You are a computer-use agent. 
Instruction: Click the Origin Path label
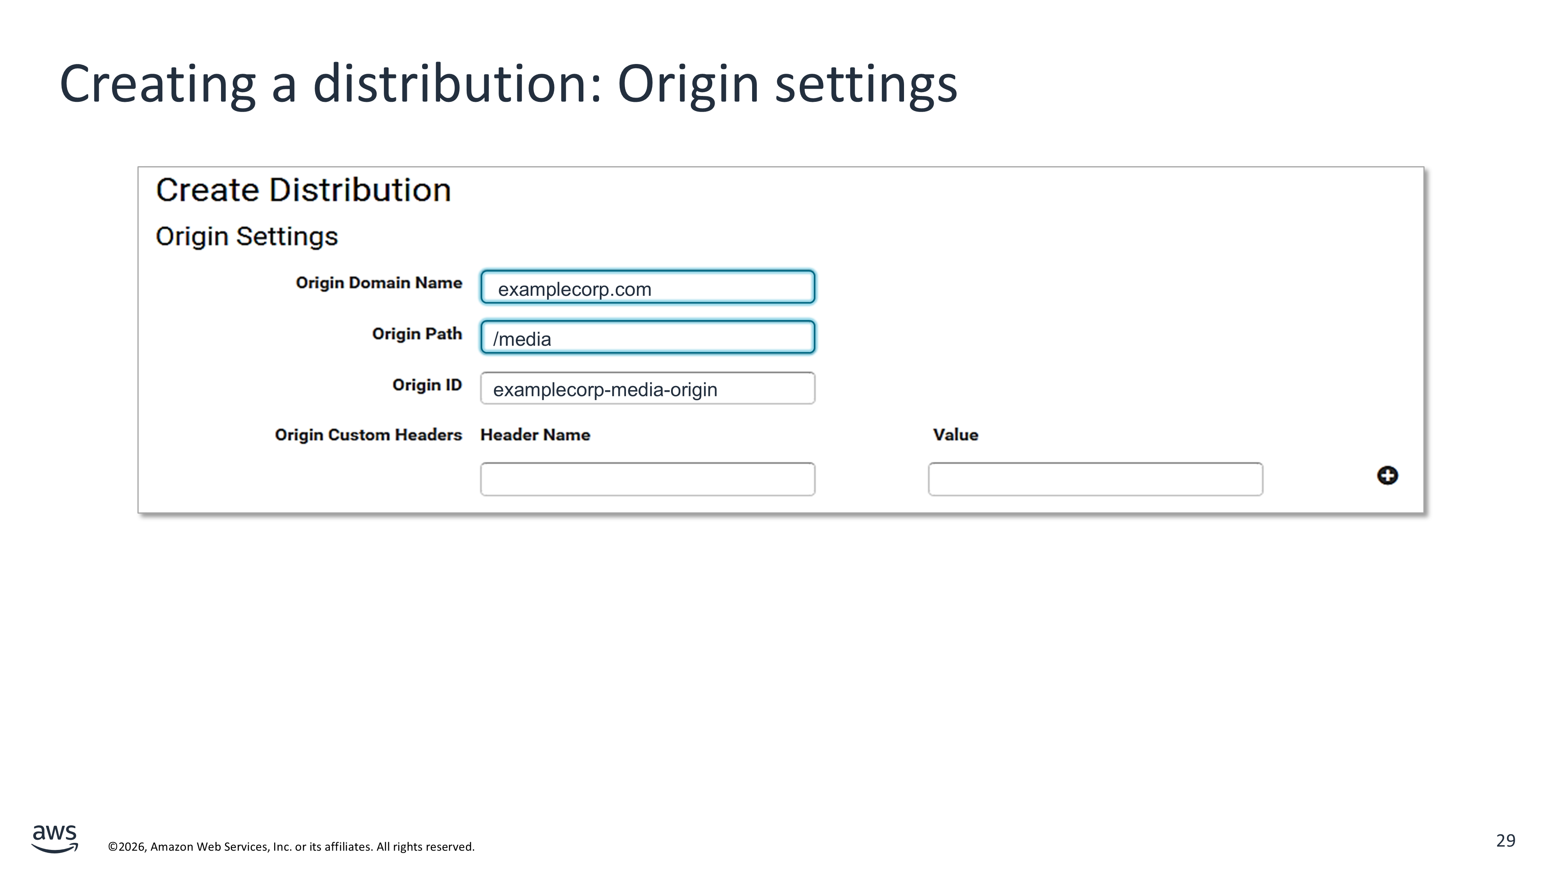[x=417, y=334]
